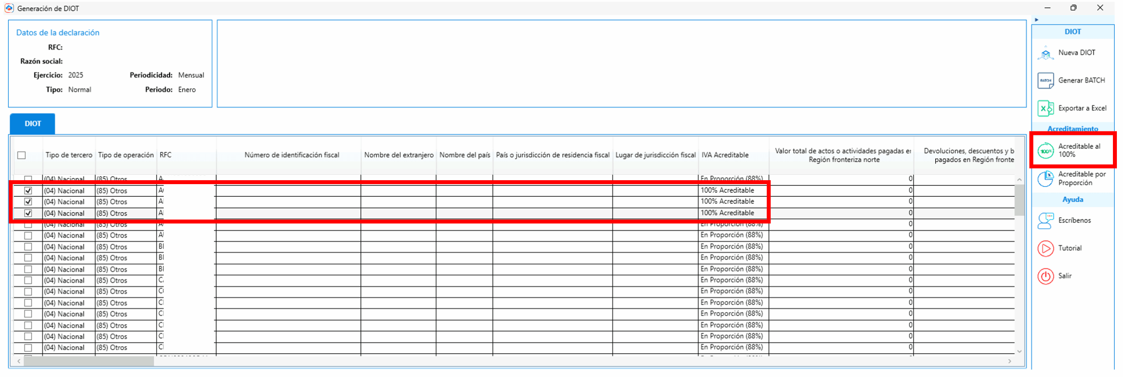Toggle the select-all header checkbox
The image size is (1123, 377).
21,155
